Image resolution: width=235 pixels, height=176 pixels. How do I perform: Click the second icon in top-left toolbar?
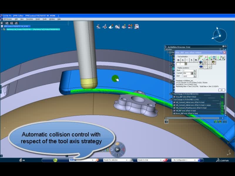7,23
